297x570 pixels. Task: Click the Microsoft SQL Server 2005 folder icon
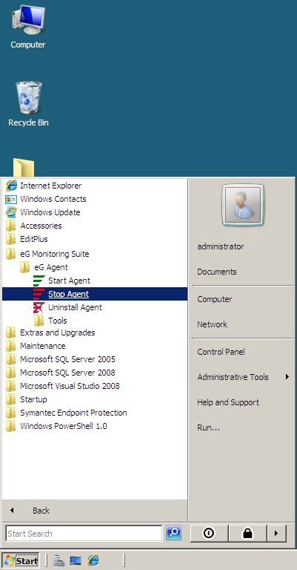click(x=11, y=359)
